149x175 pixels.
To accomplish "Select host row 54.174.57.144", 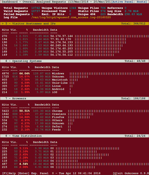I will [x=74, y=36].
